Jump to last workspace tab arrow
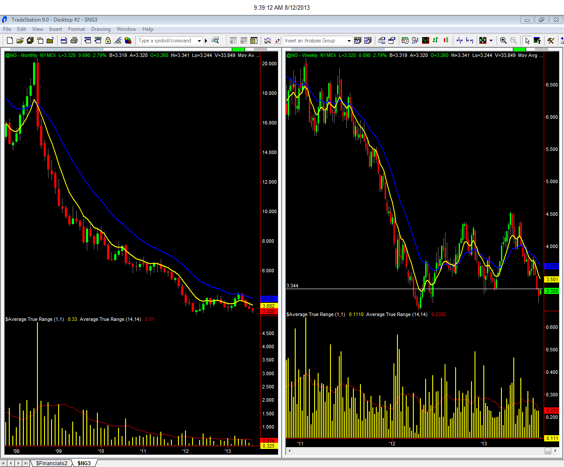Screen dimensions: 564x467 pos(26,463)
